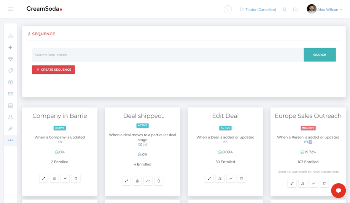Viewport: 350px width, 203px height.
Task: Click the CREATE SEQUENCE button
Action: point(53,70)
